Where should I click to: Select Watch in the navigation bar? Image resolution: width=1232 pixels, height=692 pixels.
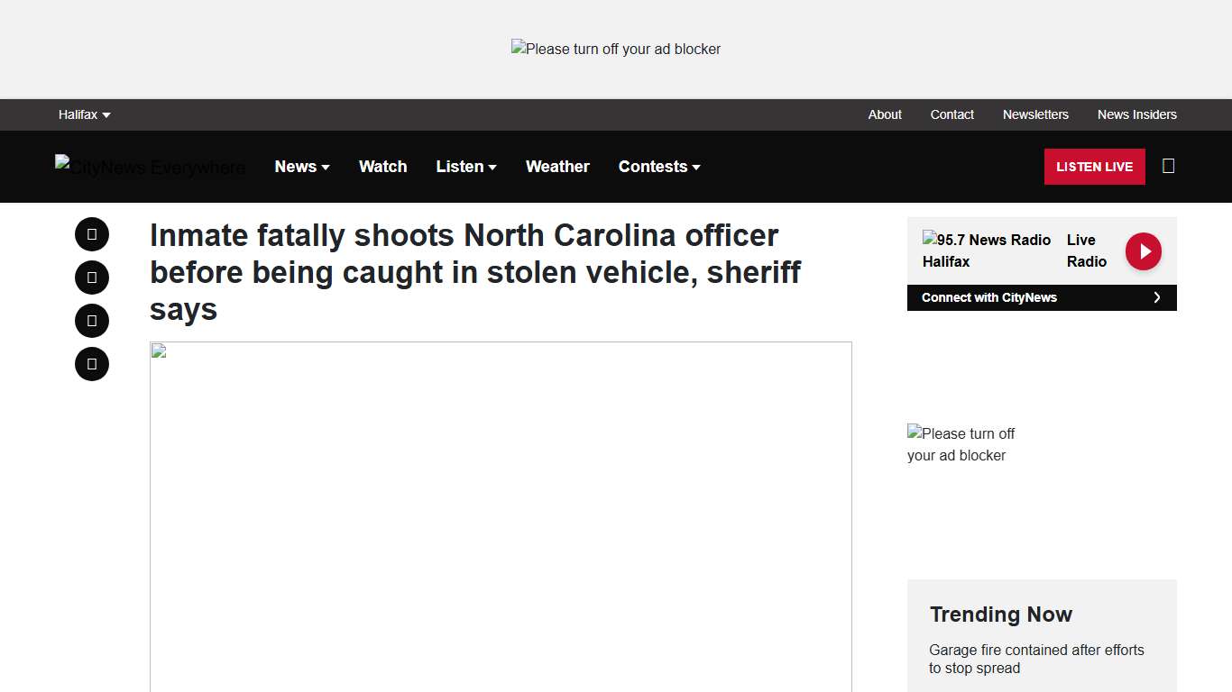tap(382, 167)
